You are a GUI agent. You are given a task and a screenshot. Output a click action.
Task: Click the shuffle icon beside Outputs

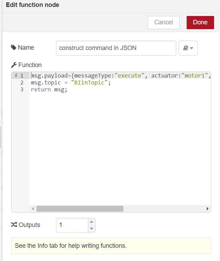[x=14, y=225]
